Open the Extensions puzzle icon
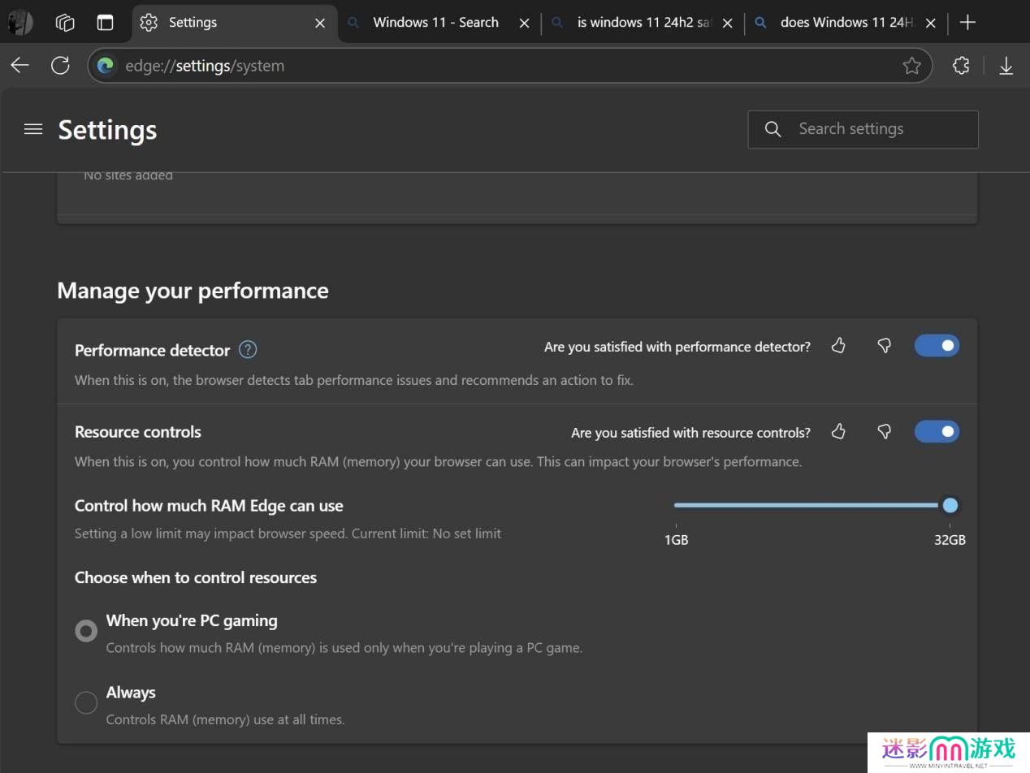The image size is (1030, 773). (961, 66)
